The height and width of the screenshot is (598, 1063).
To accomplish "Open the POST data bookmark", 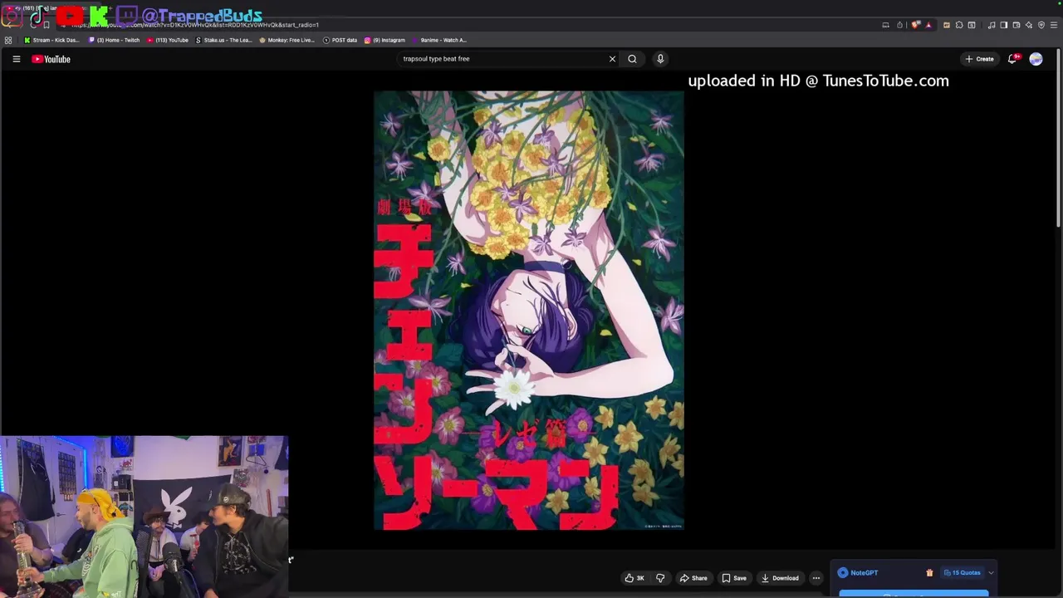I will coord(340,40).
